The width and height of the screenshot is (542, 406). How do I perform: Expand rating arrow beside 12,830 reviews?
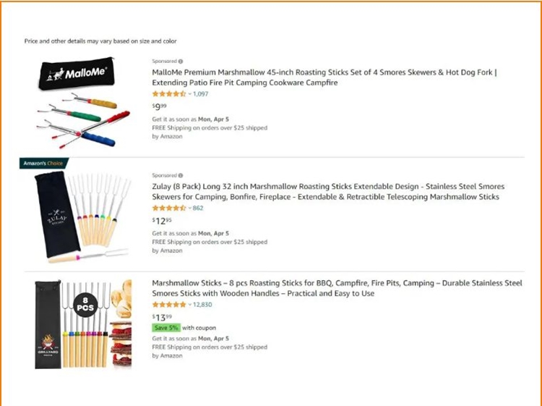tap(189, 305)
